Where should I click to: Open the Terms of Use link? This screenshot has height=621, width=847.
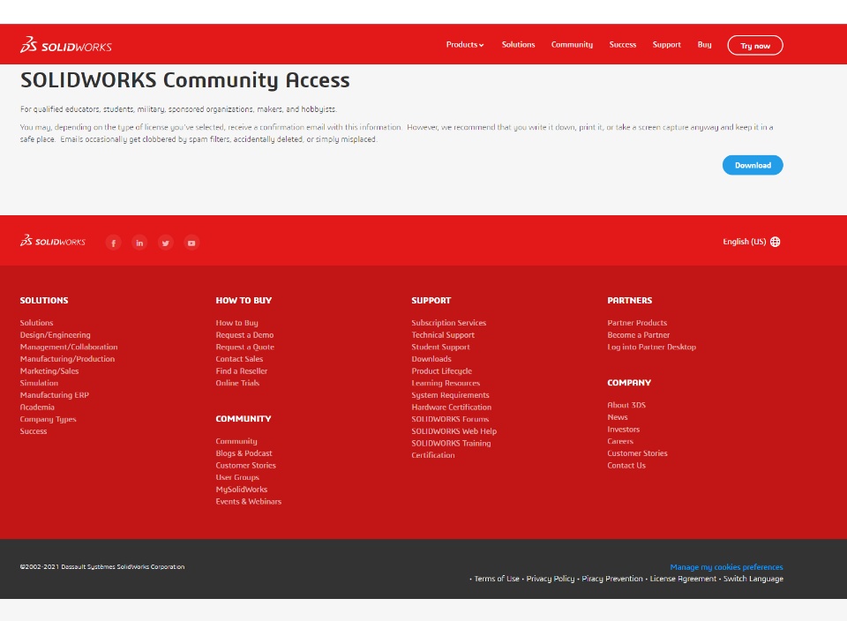[x=497, y=579]
